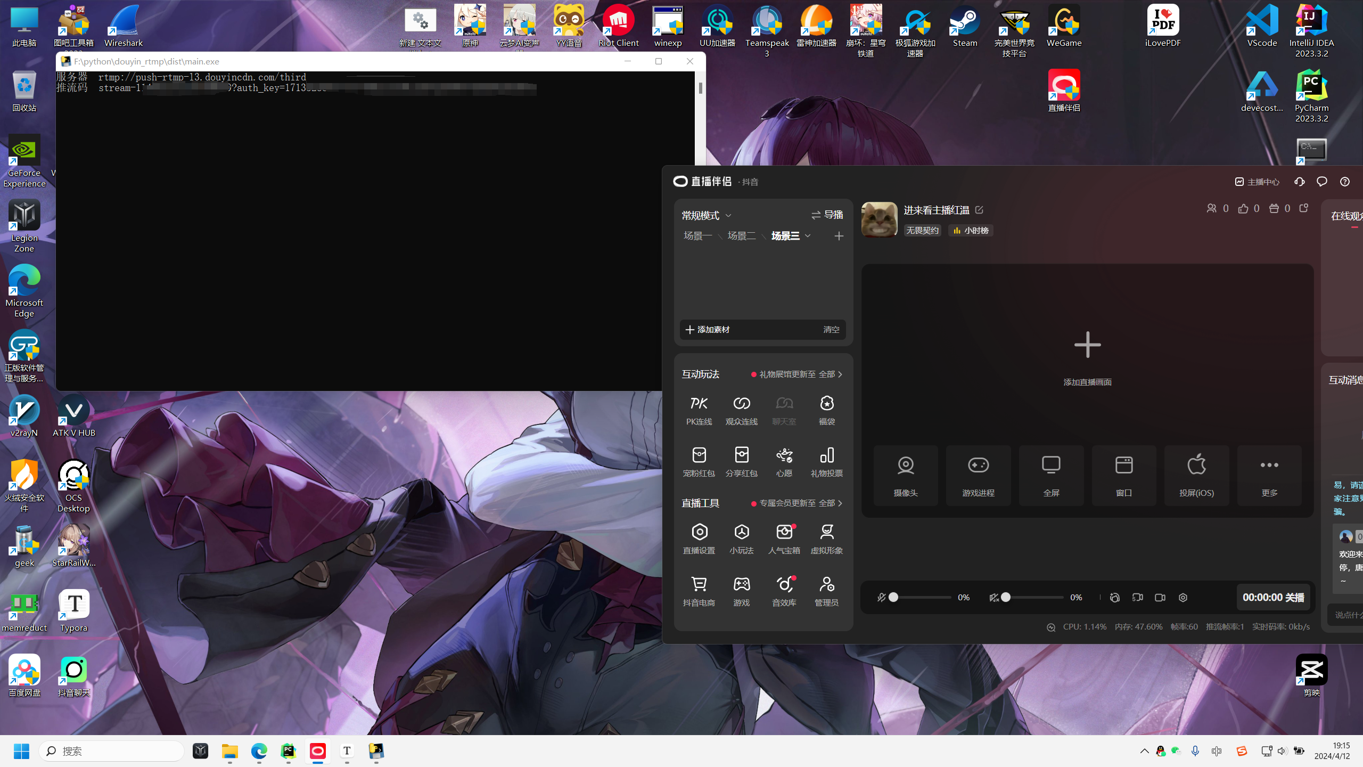Click the share icon beside gift count

(x=1303, y=208)
